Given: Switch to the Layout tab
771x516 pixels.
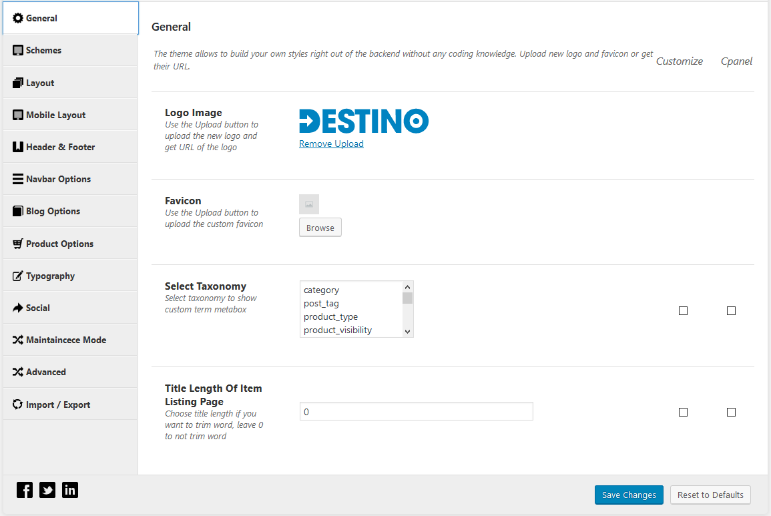Looking at the screenshot, I should pyautogui.click(x=70, y=83).
